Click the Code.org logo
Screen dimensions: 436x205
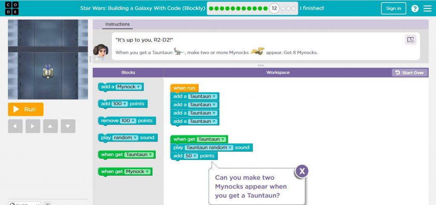pos(11,9)
